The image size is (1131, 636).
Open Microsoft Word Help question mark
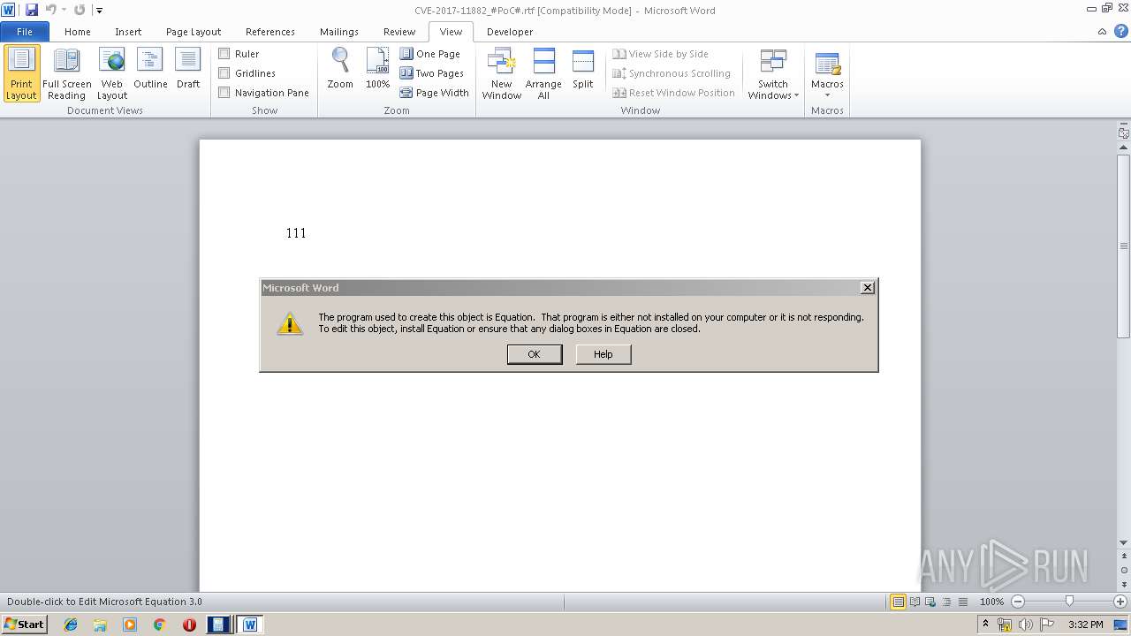click(x=1121, y=31)
